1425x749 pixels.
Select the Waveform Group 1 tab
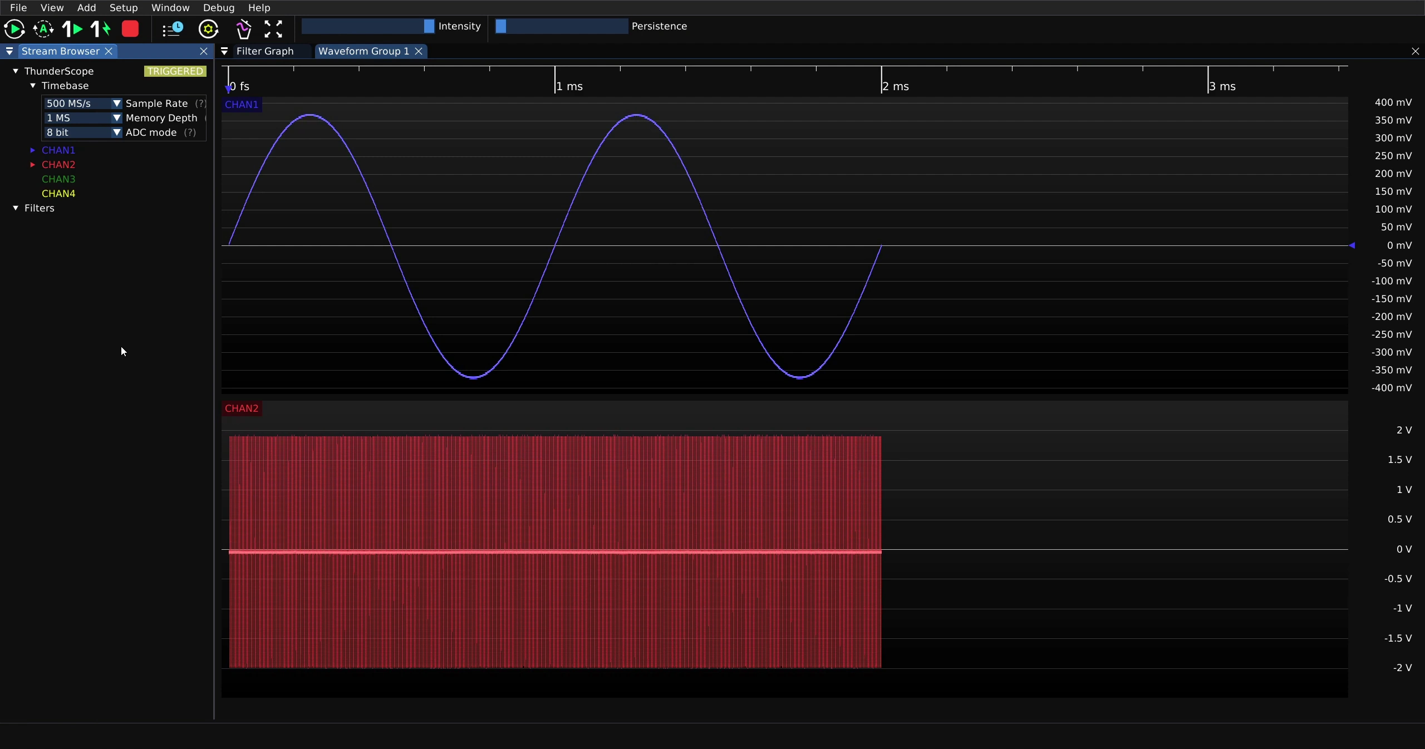[x=363, y=51]
